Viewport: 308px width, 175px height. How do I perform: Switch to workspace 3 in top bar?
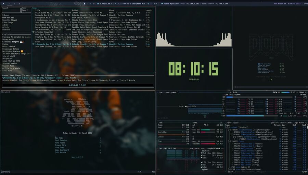[20, 3]
